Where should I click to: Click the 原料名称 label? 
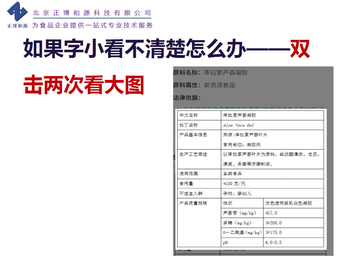point(187,72)
